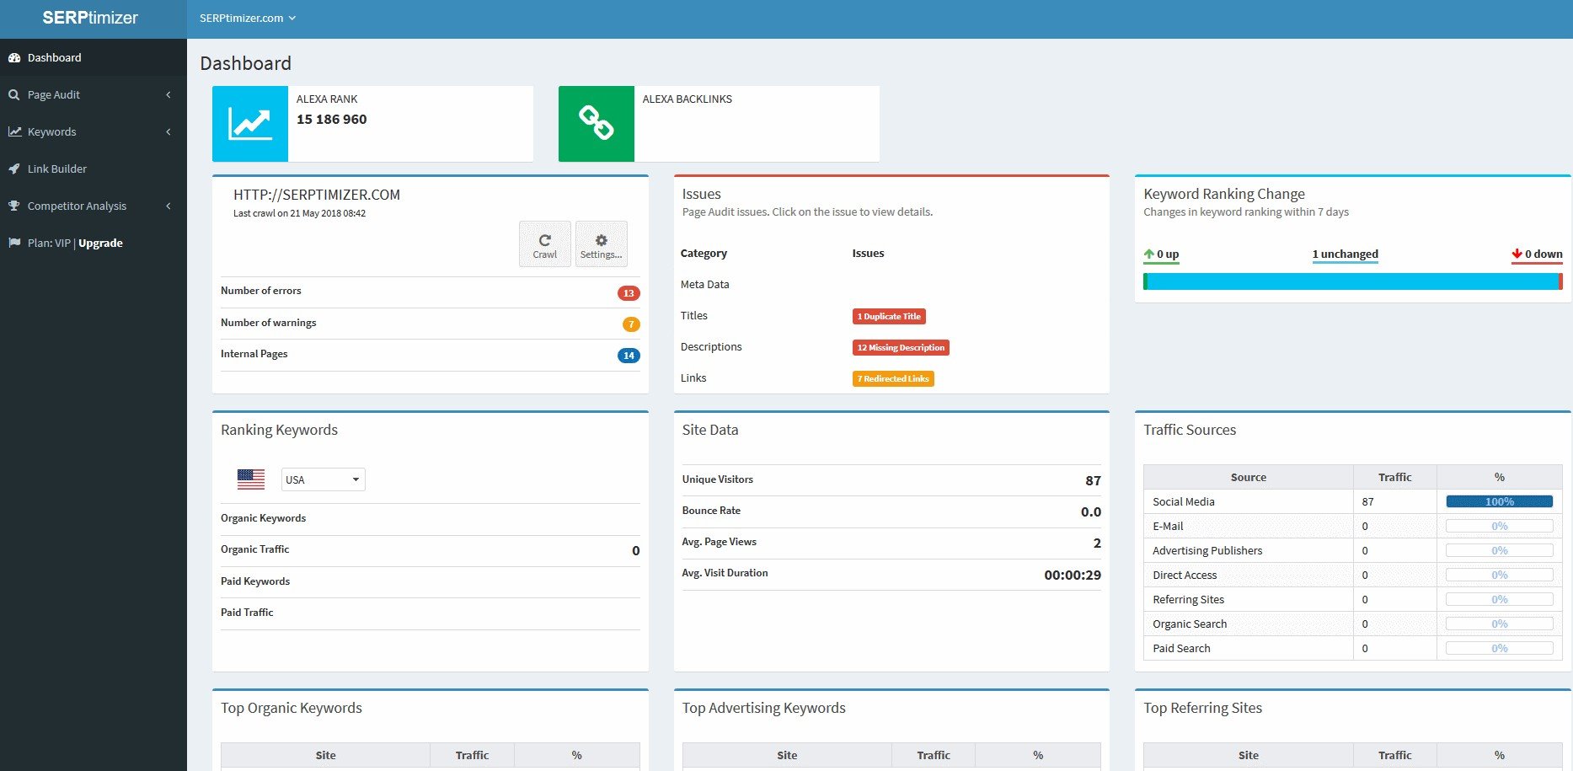Open the 12 Missing Description issue
Image resolution: width=1573 pixels, height=771 pixels.
(x=902, y=347)
